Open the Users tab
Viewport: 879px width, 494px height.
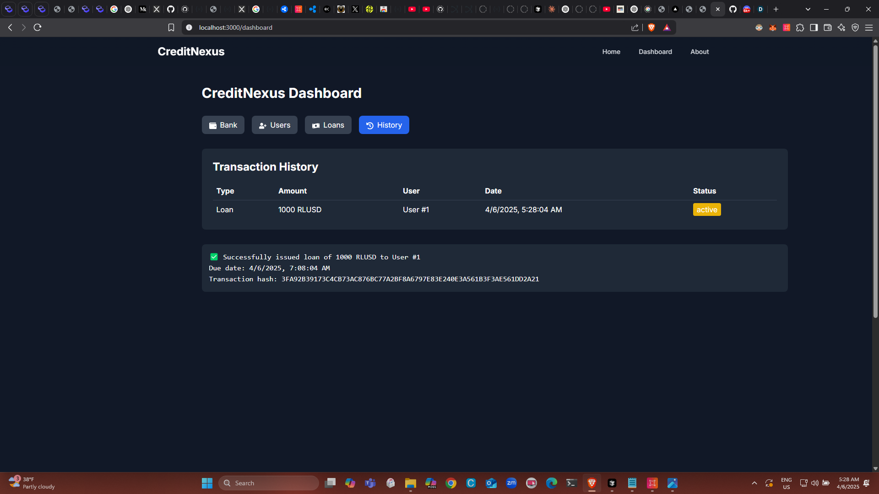[274, 125]
